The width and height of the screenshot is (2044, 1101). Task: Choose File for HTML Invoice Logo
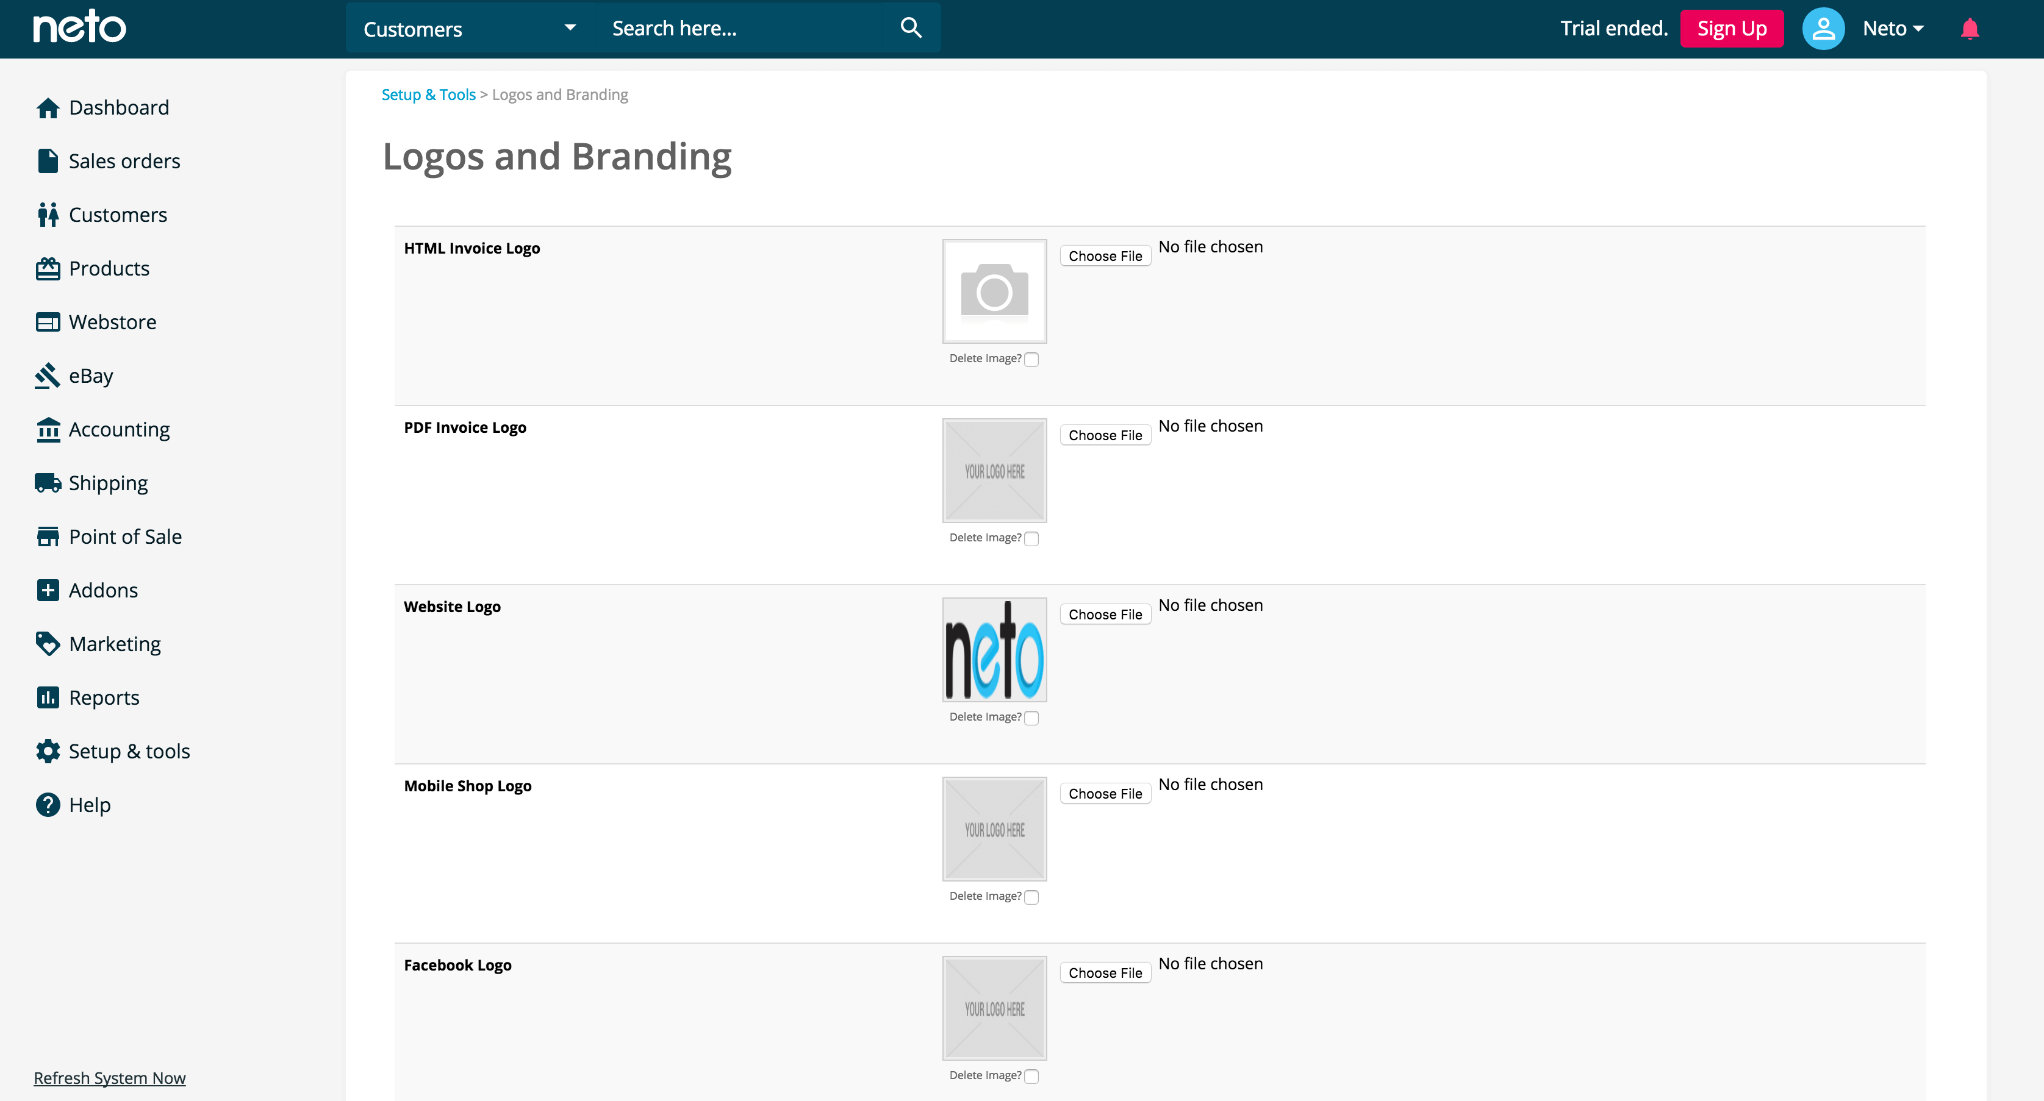click(x=1105, y=255)
